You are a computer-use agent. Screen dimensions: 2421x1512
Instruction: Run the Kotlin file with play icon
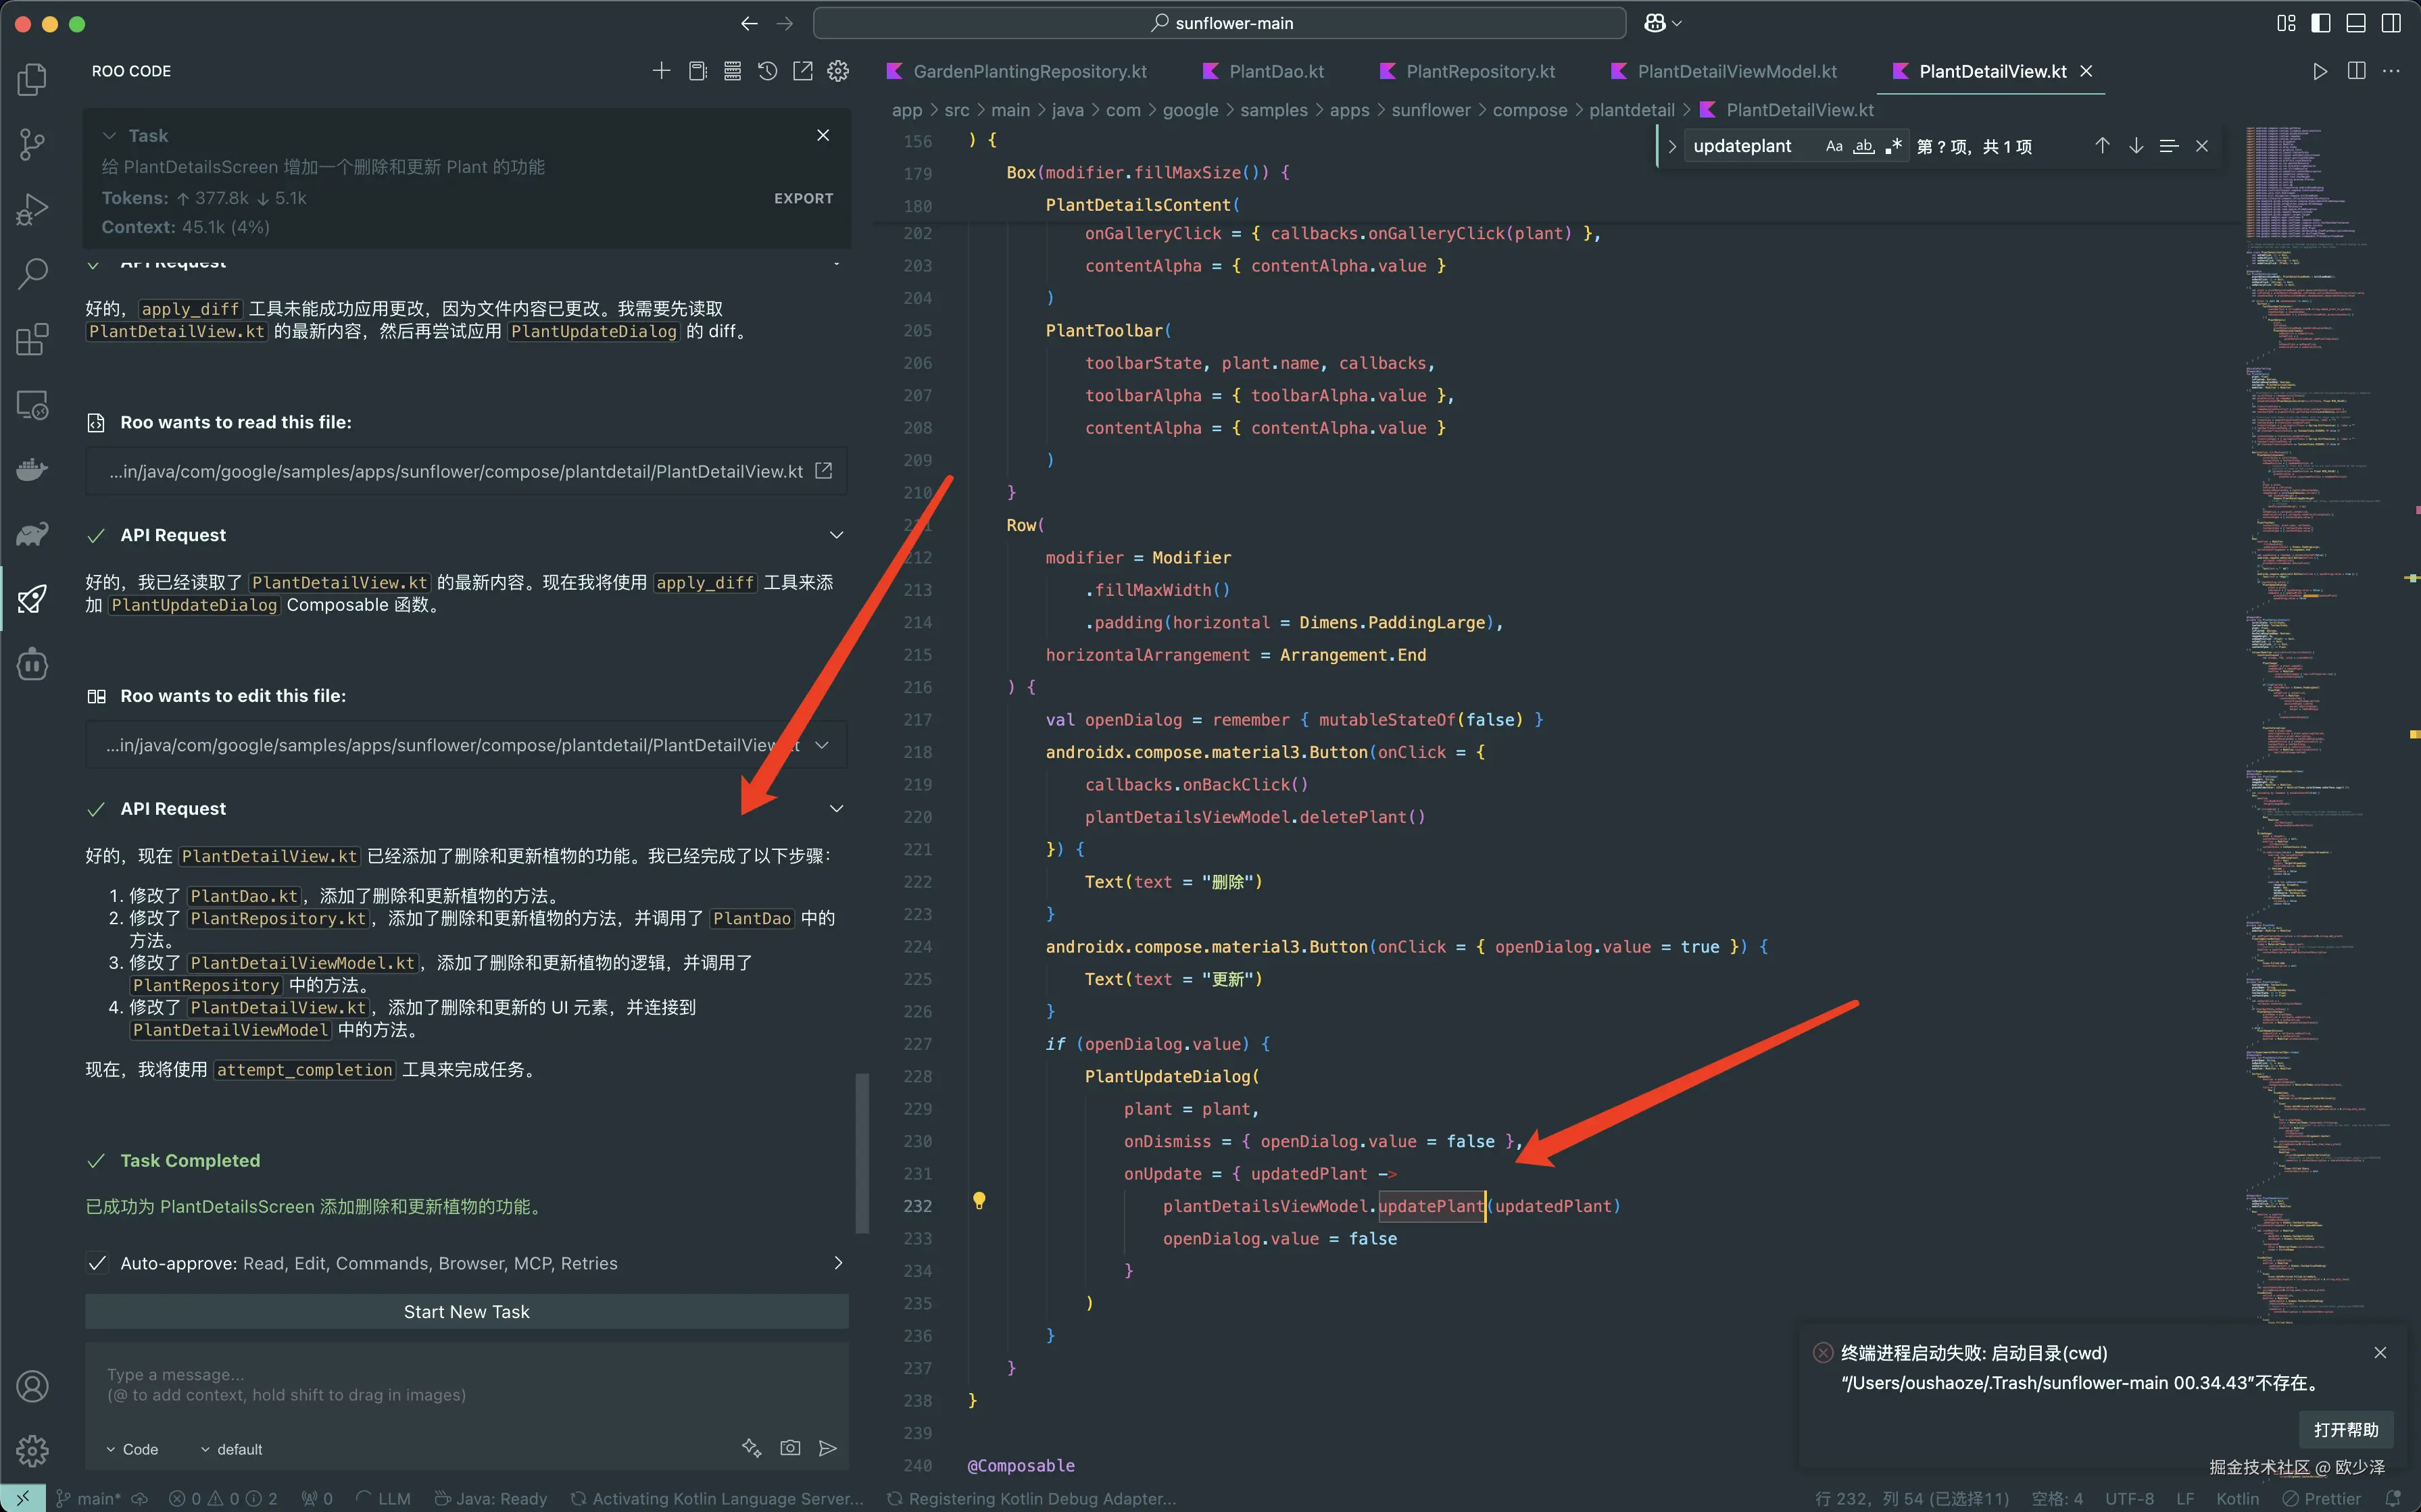2320,71
